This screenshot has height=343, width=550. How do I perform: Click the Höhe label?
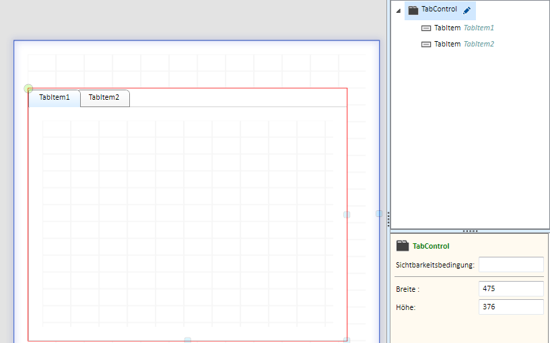(405, 307)
